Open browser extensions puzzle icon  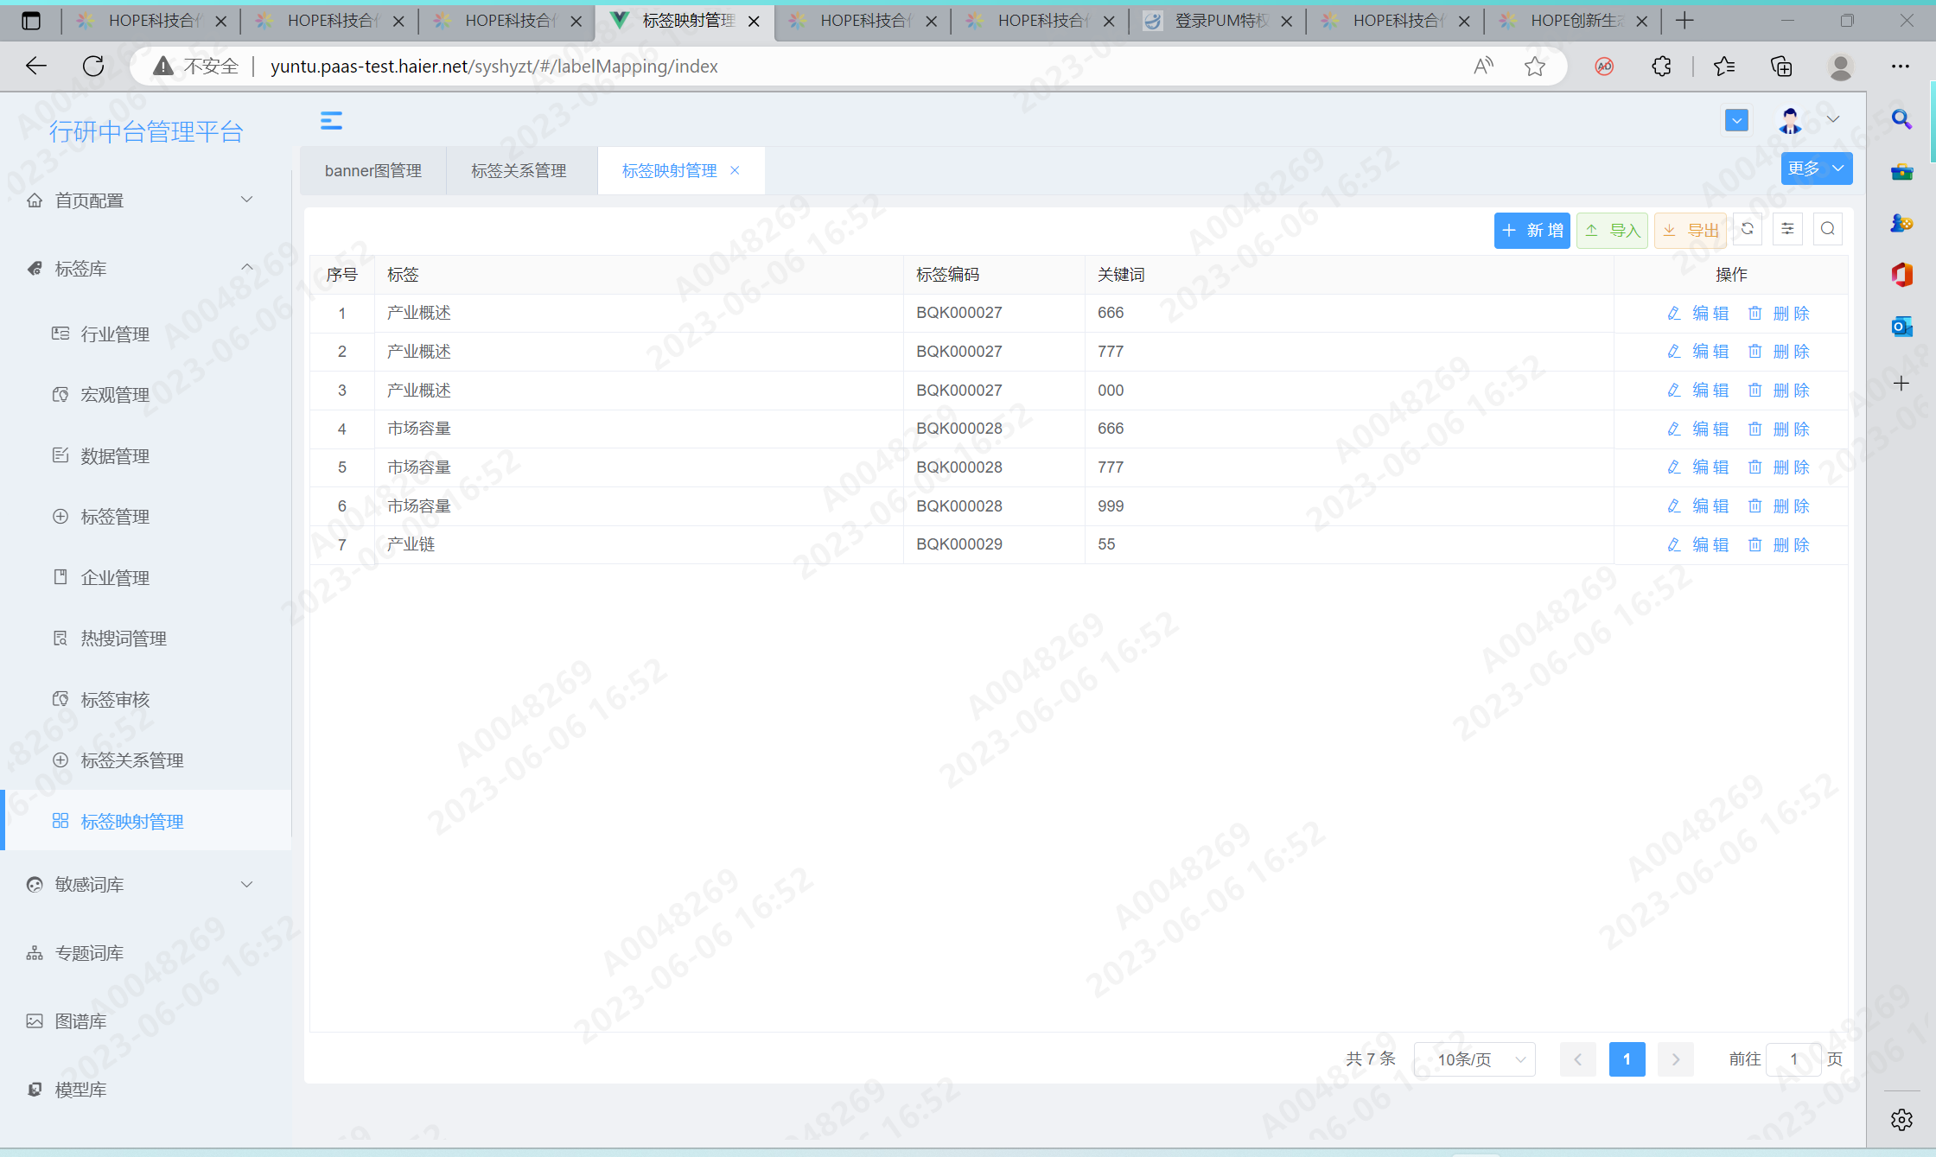coord(1661,67)
